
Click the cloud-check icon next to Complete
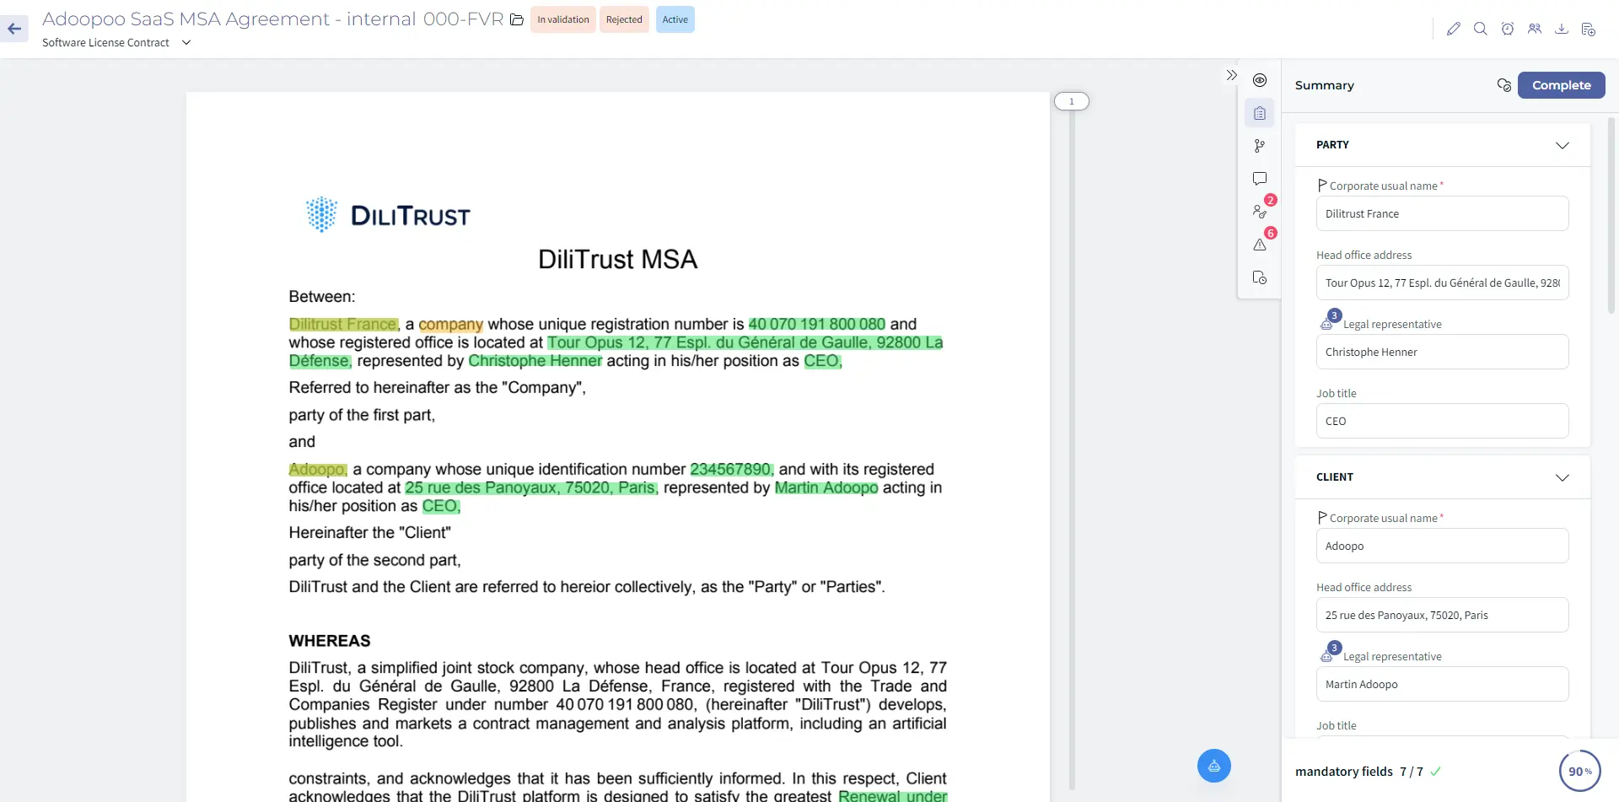1503,85
